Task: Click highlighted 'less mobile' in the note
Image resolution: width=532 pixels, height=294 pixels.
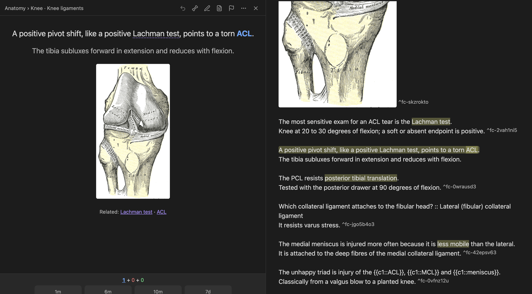Action: tap(453, 244)
